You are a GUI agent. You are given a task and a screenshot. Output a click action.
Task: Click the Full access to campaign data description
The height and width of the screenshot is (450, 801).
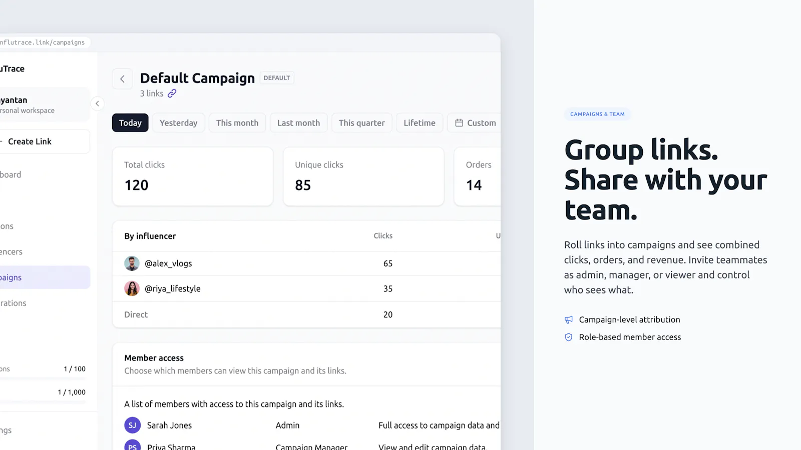(x=439, y=425)
